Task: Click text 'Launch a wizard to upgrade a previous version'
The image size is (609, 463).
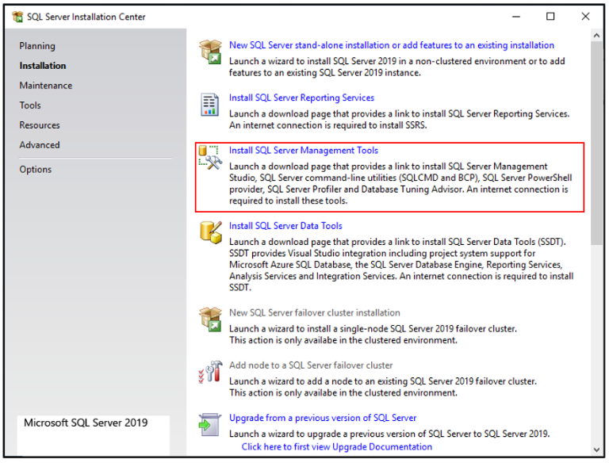Action: pos(327,434)
